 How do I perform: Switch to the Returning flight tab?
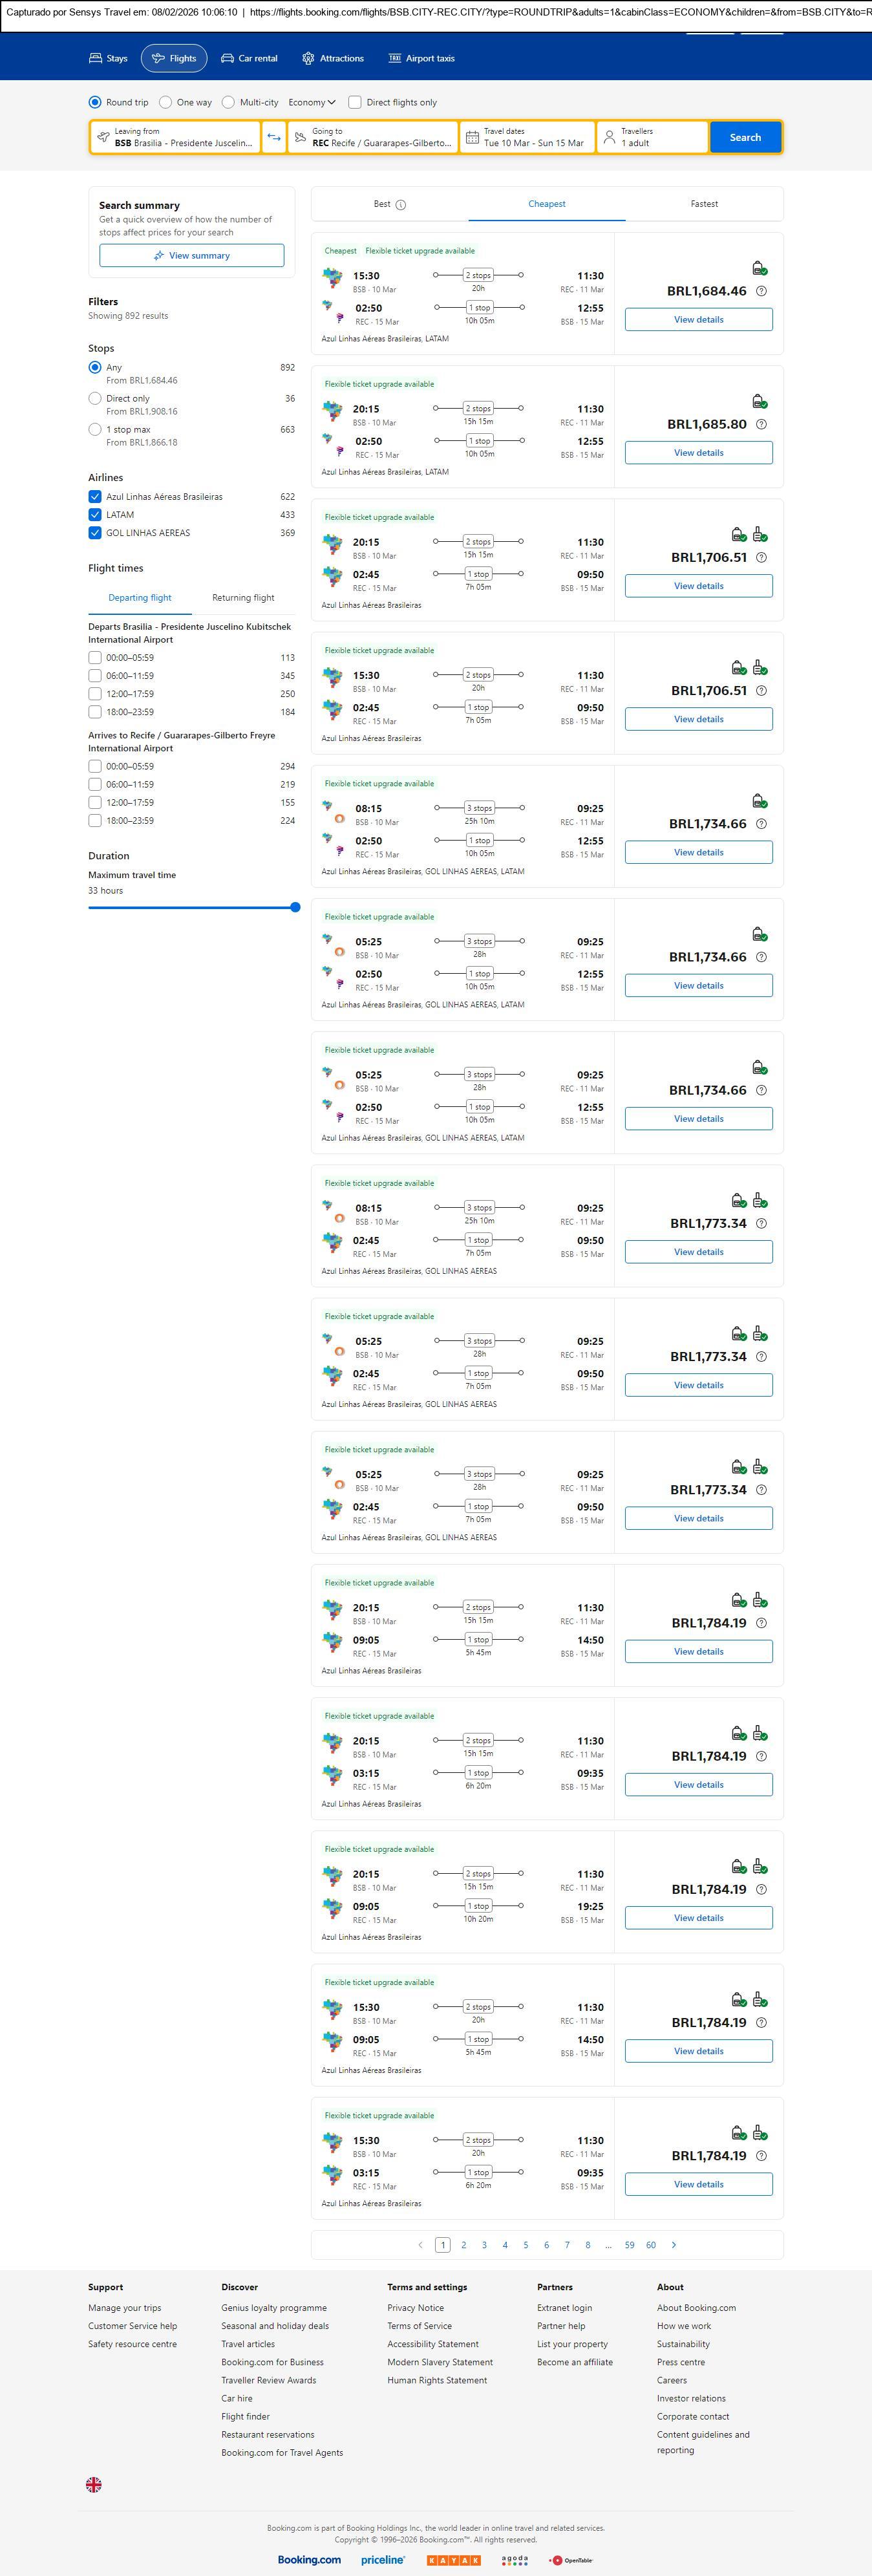click(243, 598)
